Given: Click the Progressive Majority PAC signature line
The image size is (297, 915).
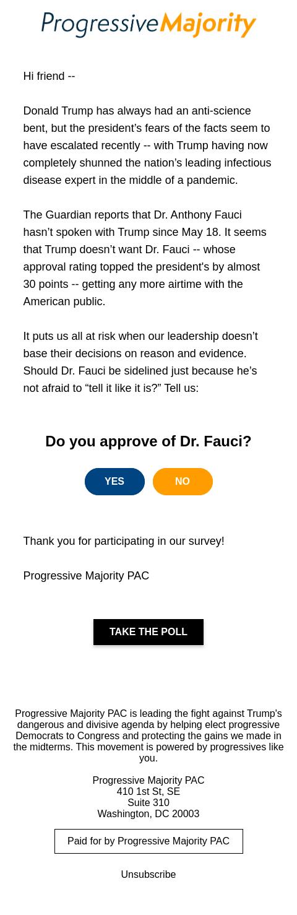Looking at the screenshot, I should tap(86, 576).
